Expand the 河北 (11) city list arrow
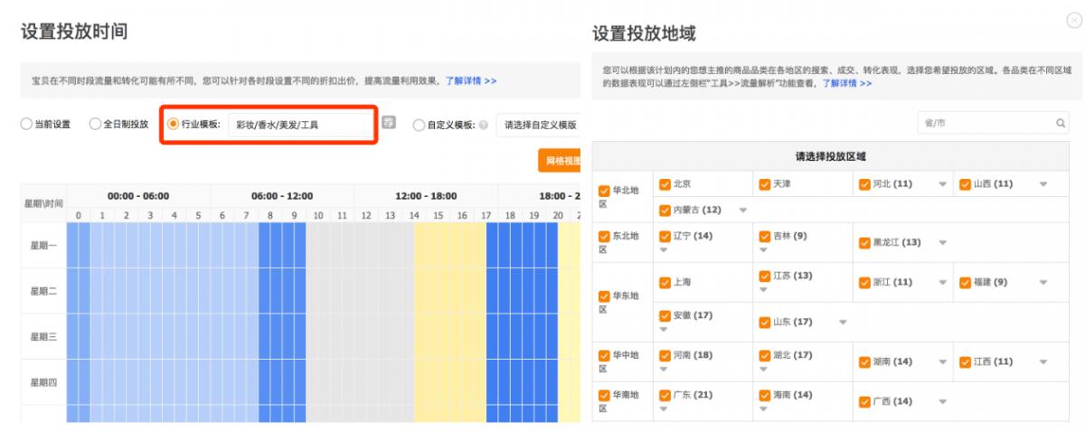The width and height of the screenshot is (1085, 431). tap(942, 184)
